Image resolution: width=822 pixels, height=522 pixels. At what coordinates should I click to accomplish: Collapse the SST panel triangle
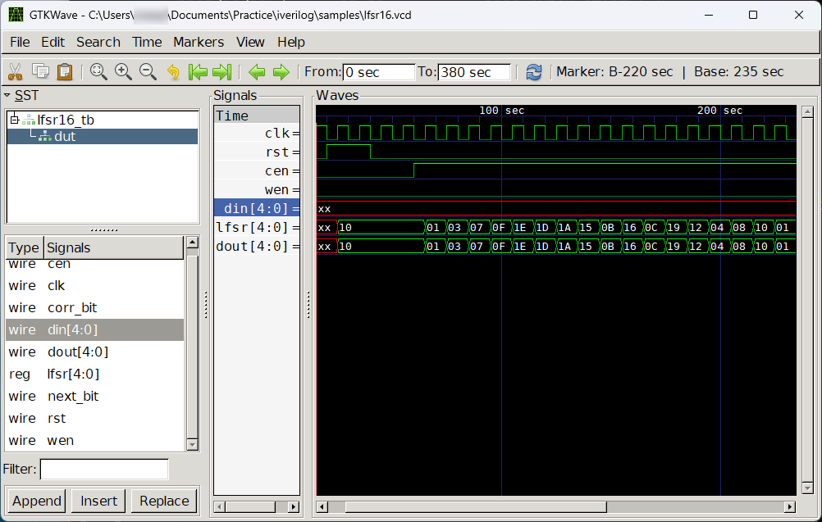click(x=7, y=95)
